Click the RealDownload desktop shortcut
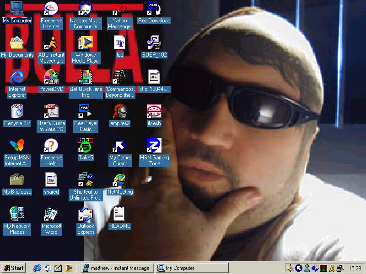This screenshot has width=366, height=274. tap(154, 9)
